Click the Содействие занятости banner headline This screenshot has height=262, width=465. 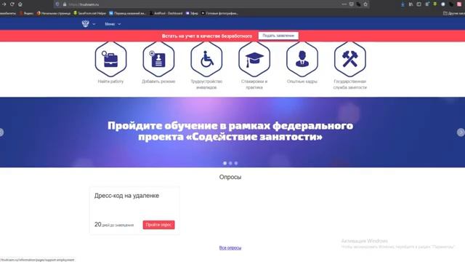[x=230, y=131]
